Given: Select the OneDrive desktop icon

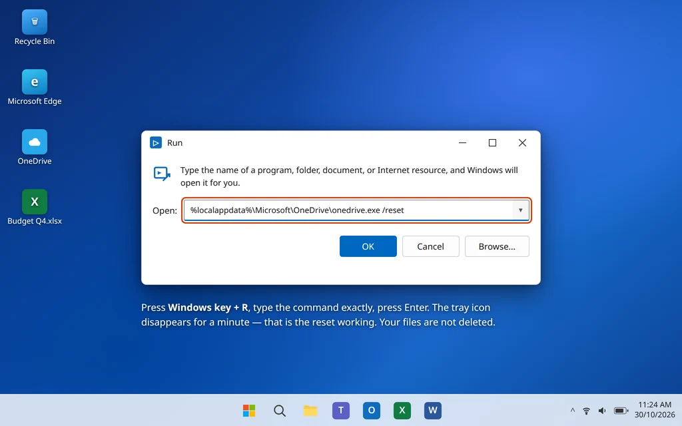Looking at the screenshot, I should pos(35,147).
